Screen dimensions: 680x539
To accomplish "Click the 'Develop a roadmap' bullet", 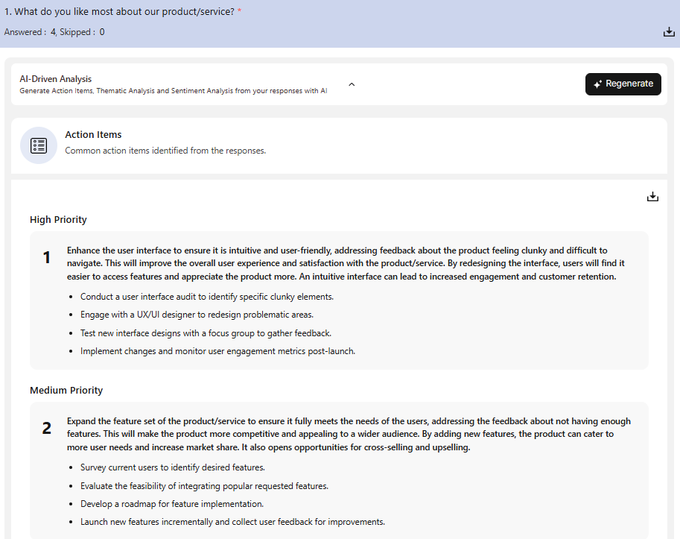I will point(172,504).
